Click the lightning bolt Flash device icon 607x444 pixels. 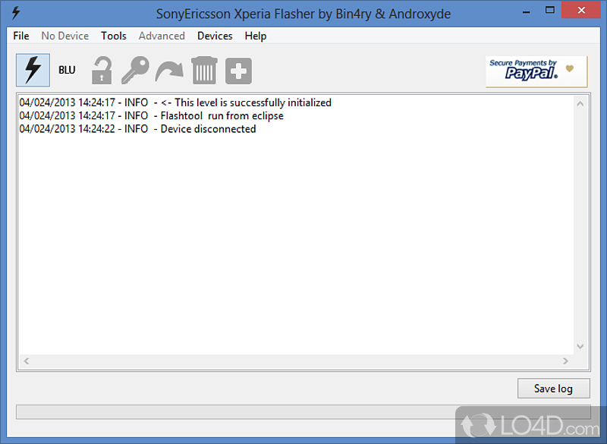[x=33, y=70]
